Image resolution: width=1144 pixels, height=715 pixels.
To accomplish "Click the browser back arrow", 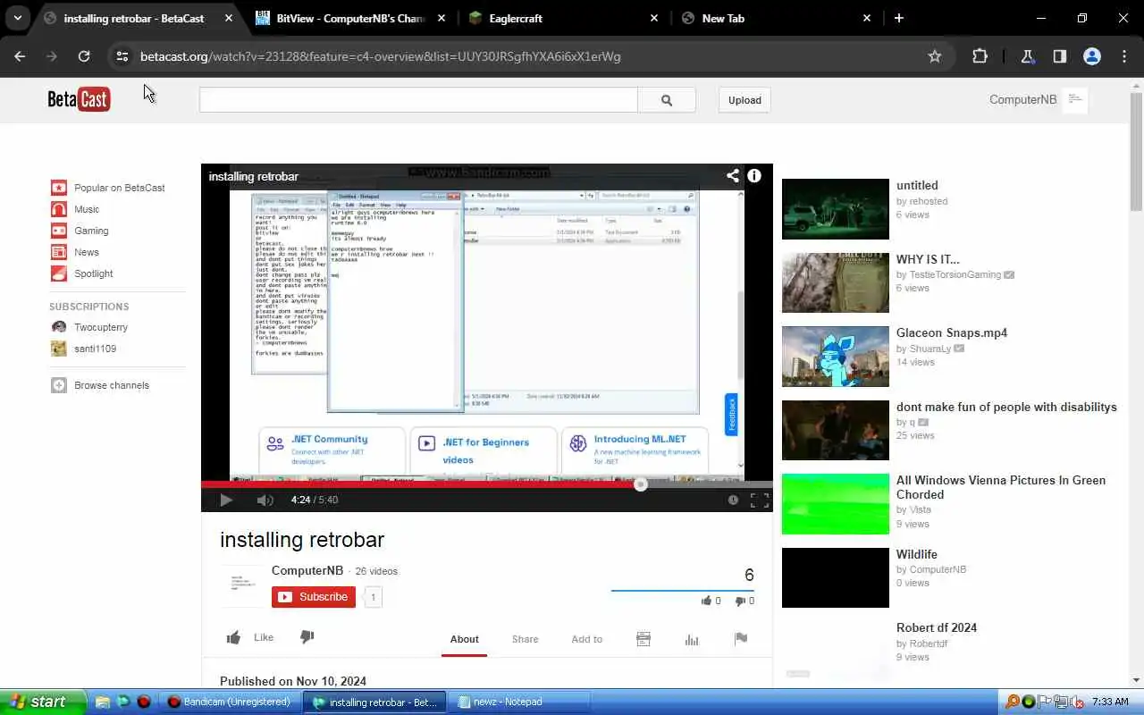I will coord(20,56).
